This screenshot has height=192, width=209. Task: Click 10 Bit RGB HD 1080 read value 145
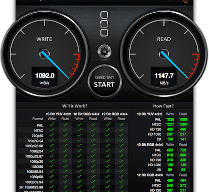183,165
